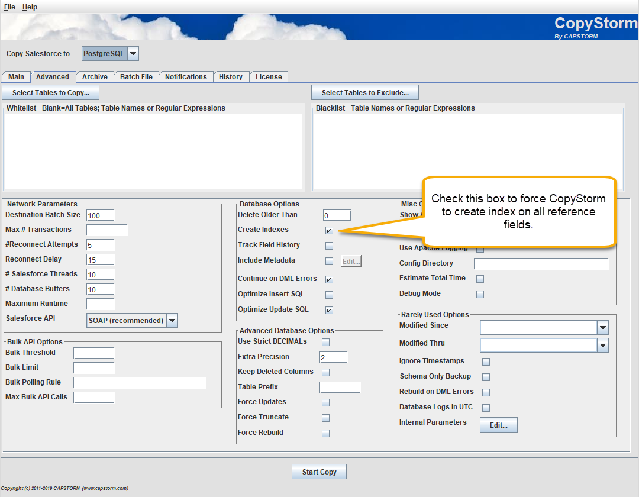Open the Archive tab
Image resolution: width=639 pixels, height=497 pixels.
coord(95,76)
